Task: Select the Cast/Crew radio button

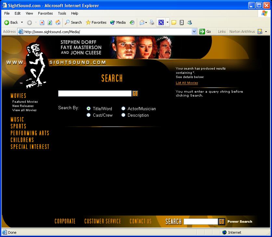Action: coord(88,115)
